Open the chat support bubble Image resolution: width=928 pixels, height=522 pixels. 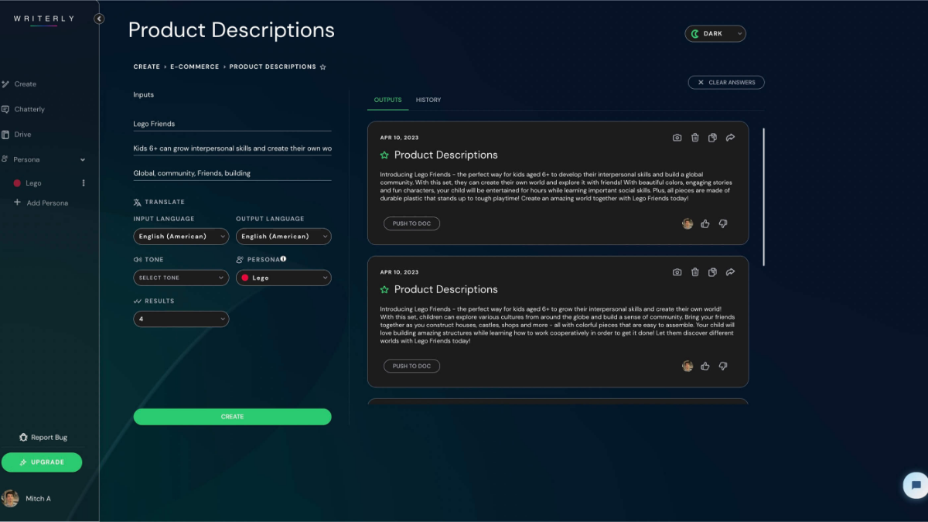[x=916, y=485]
